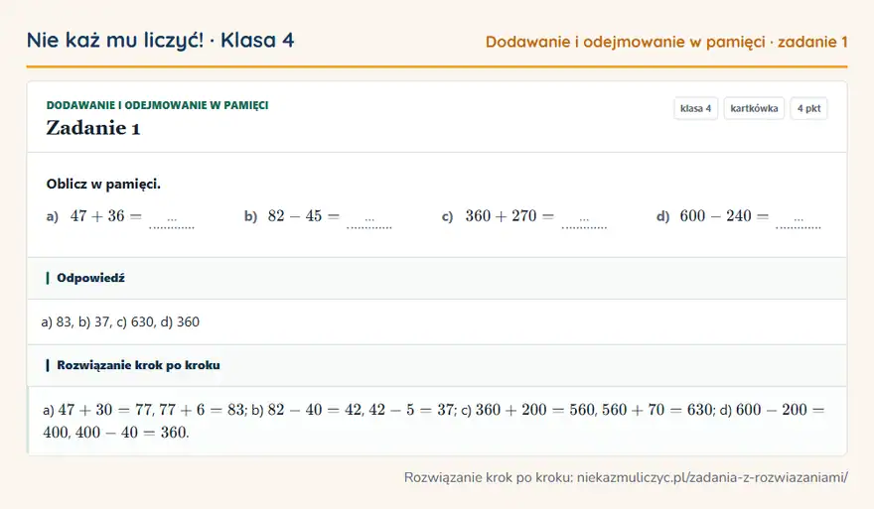Click the '4 pkt' tag
The height and width of the screenshot is (509, 874).
point(808,108)
